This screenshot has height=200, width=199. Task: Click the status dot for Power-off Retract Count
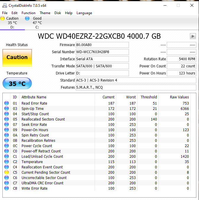click(7, 151)
